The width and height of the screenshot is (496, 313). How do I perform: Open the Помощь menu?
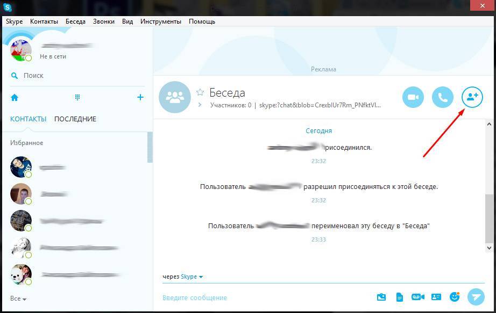point(202,21)
